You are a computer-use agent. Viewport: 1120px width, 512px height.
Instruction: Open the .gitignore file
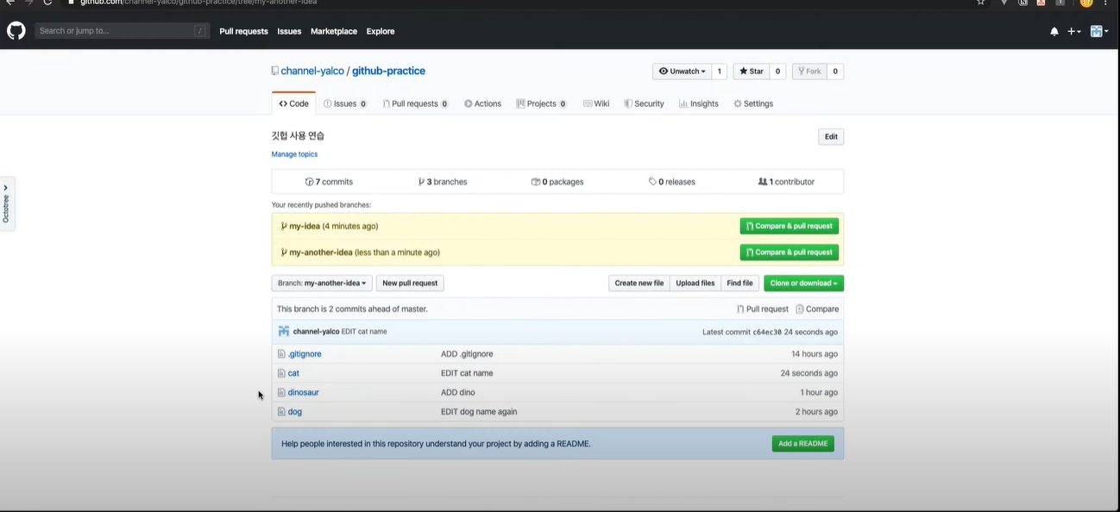pyautogui.click(x=305, y=354)
